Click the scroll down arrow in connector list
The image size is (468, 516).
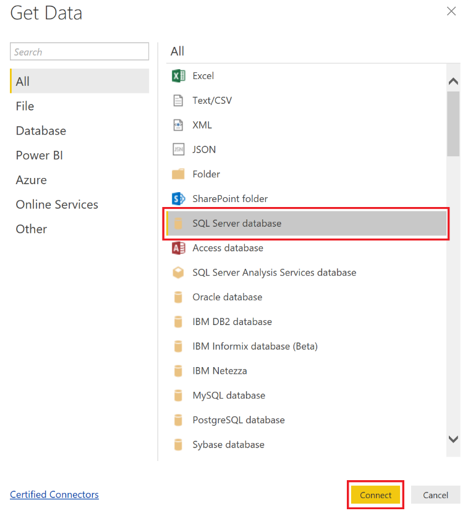coord(453,439)
